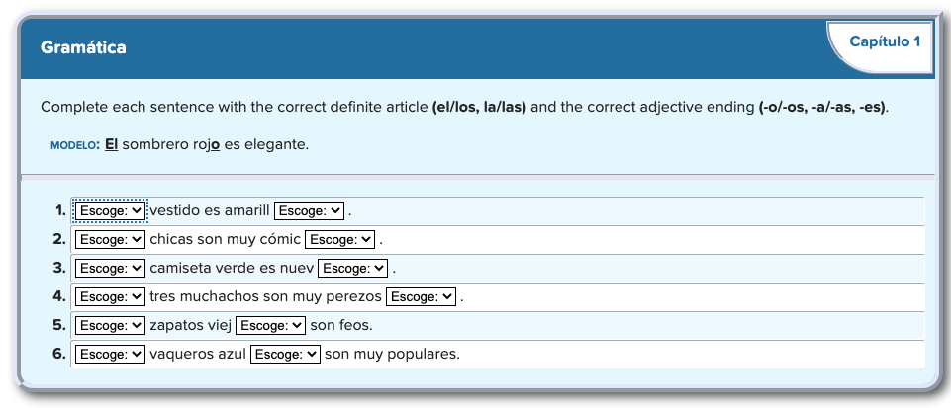Open ending dropdown after 'viej'
This screenshot has height=408, width=951.
click(x=270, y=325)
